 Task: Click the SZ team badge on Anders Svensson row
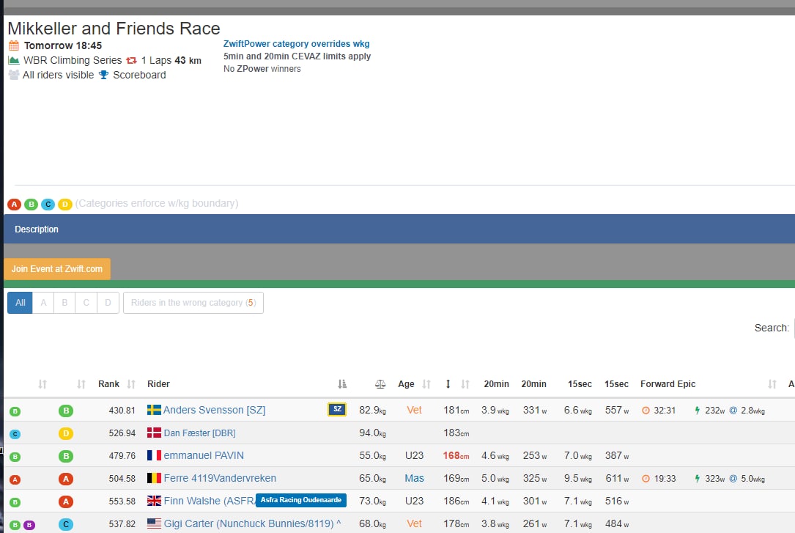[x=337, y=409]
